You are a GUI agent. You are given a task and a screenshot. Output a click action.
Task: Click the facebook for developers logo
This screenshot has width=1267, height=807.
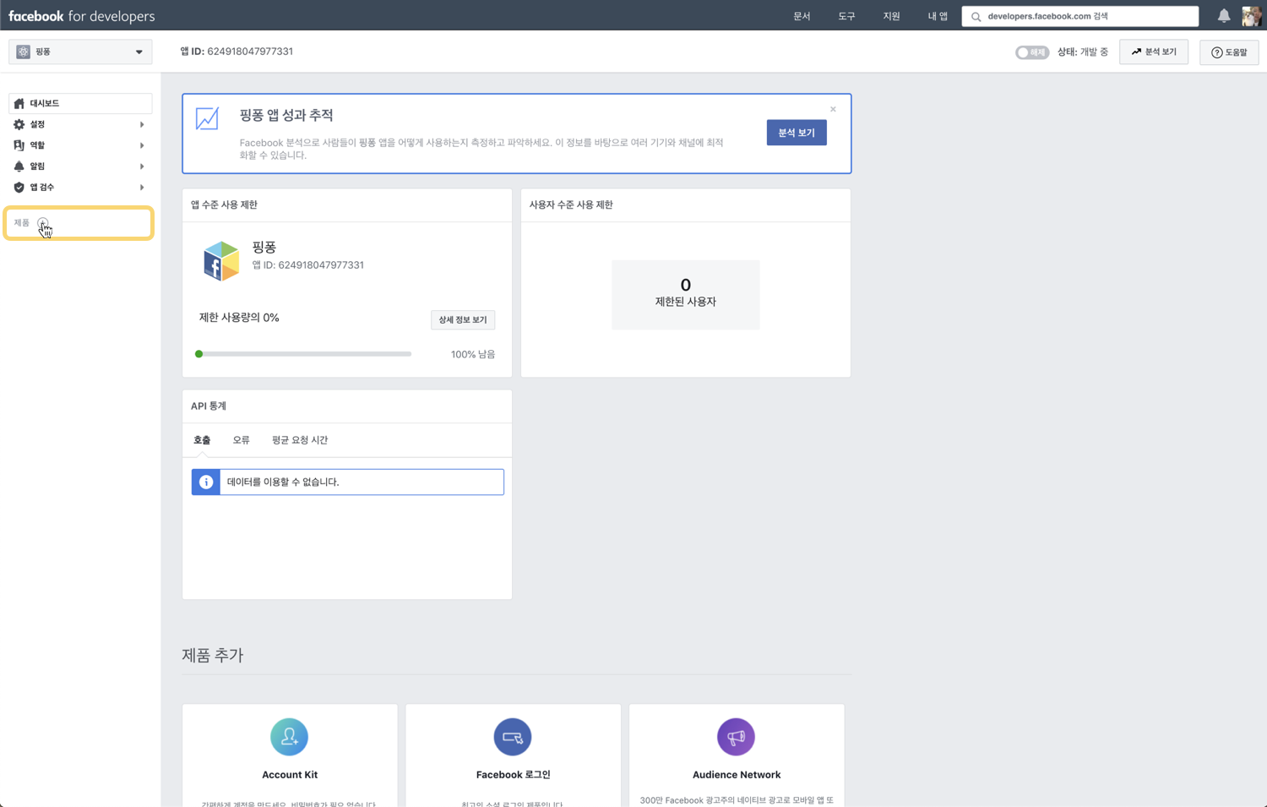82,16
